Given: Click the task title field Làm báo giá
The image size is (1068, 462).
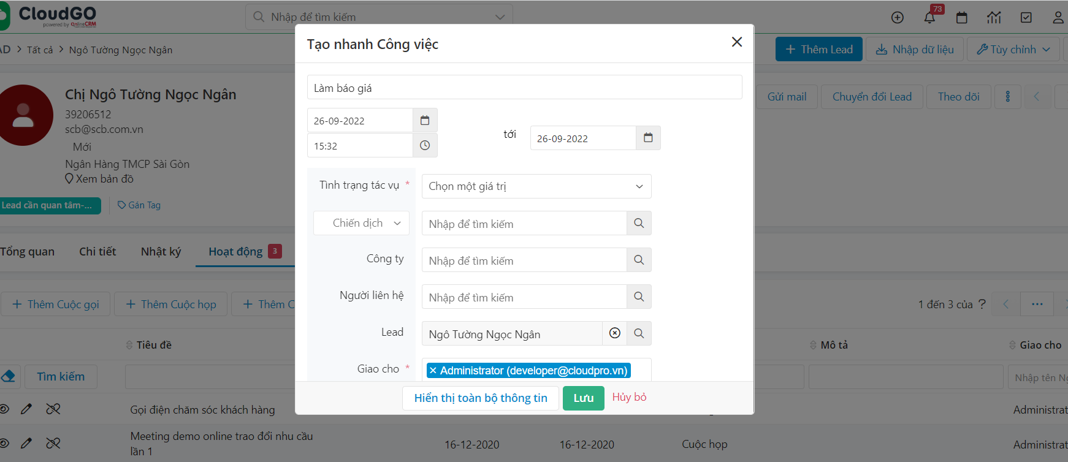Looking at the screenshot, I should (x=525, y=88).
